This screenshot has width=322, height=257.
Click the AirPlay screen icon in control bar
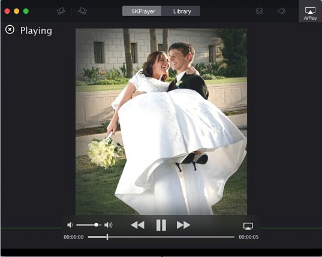click(x=248, y=226)
